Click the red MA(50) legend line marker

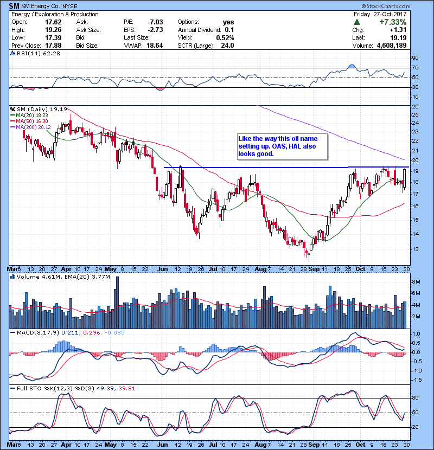click(12, 121)
